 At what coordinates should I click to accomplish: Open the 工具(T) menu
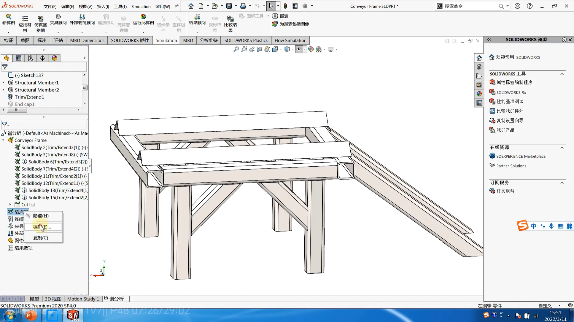coord(120,6)
